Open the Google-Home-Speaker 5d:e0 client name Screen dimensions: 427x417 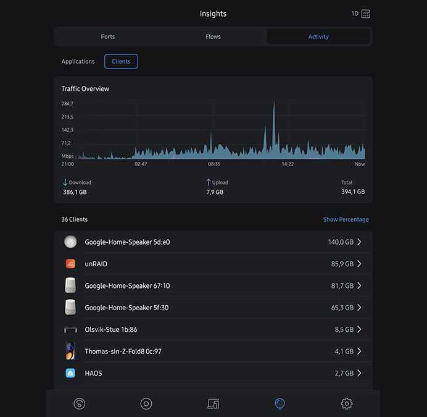[127, 242]
